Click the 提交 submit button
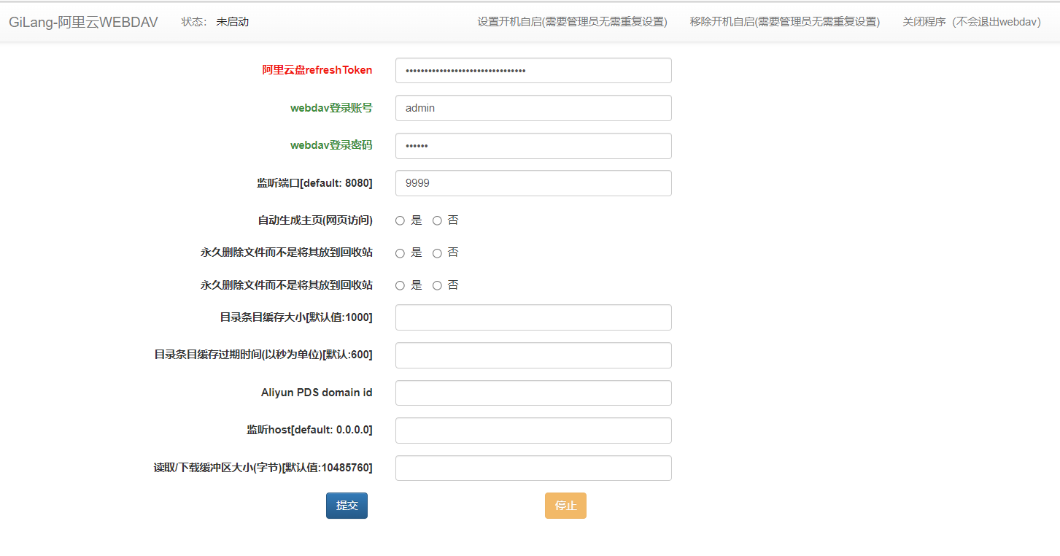1060x556 pixels. (347, 506)
